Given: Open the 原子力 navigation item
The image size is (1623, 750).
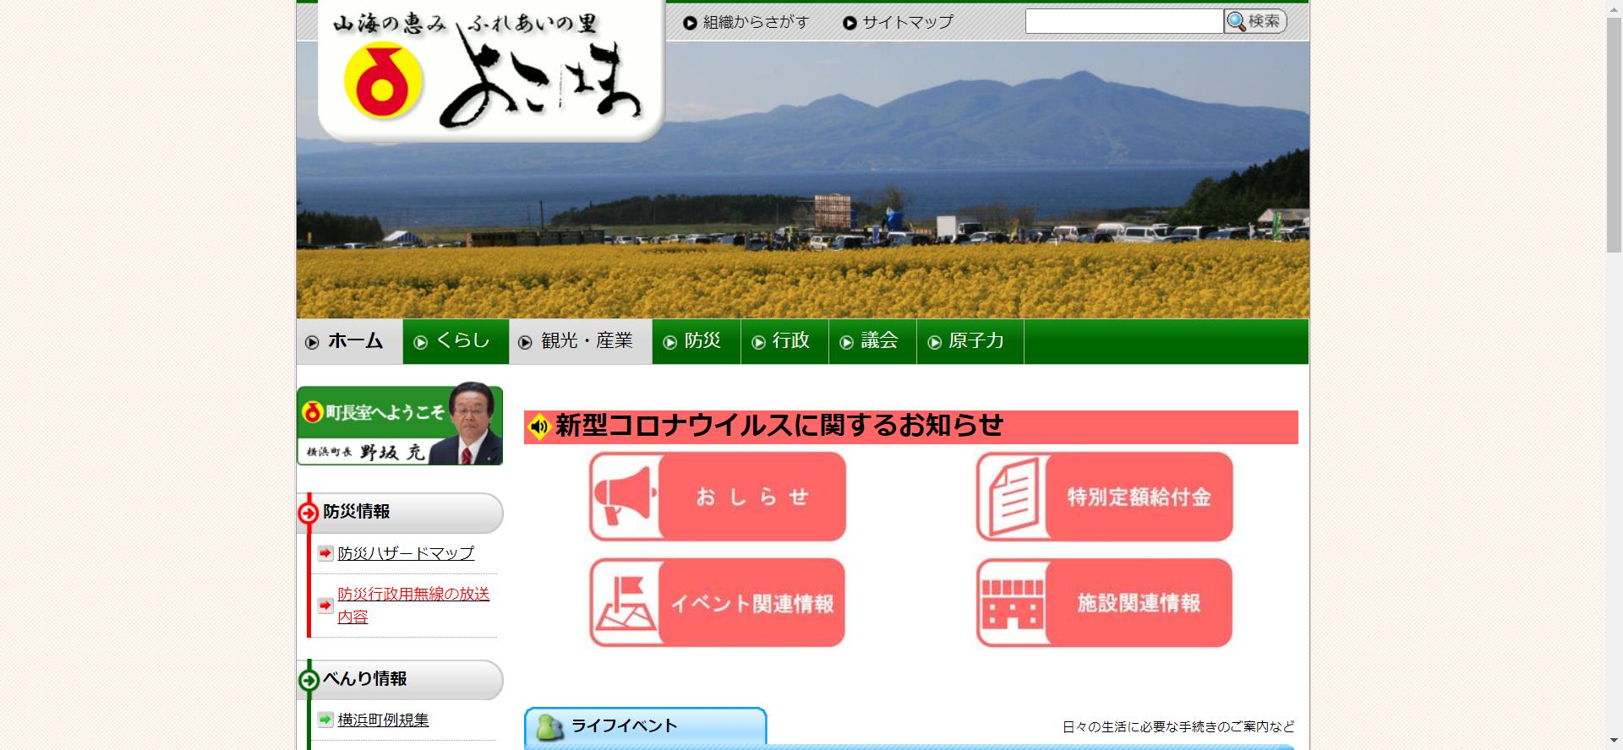Looking at the screenshot, I should 970,341.
